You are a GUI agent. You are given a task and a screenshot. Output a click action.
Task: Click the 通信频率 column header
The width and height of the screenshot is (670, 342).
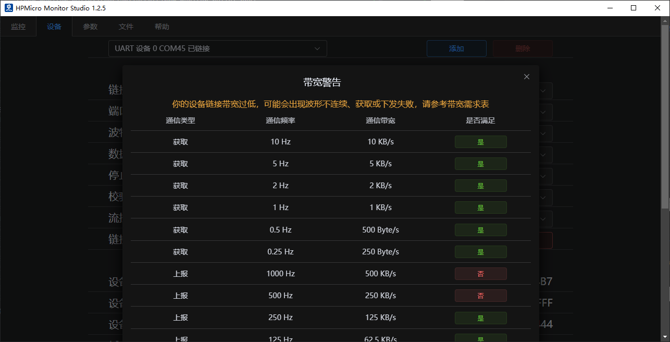pos(281,120)
